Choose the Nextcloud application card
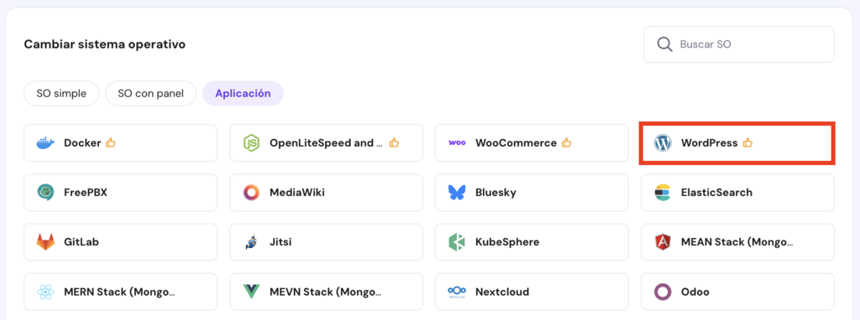860x320 pixels. (x=532, y=292)
